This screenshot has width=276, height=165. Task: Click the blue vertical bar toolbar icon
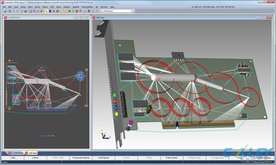[50, 11]
